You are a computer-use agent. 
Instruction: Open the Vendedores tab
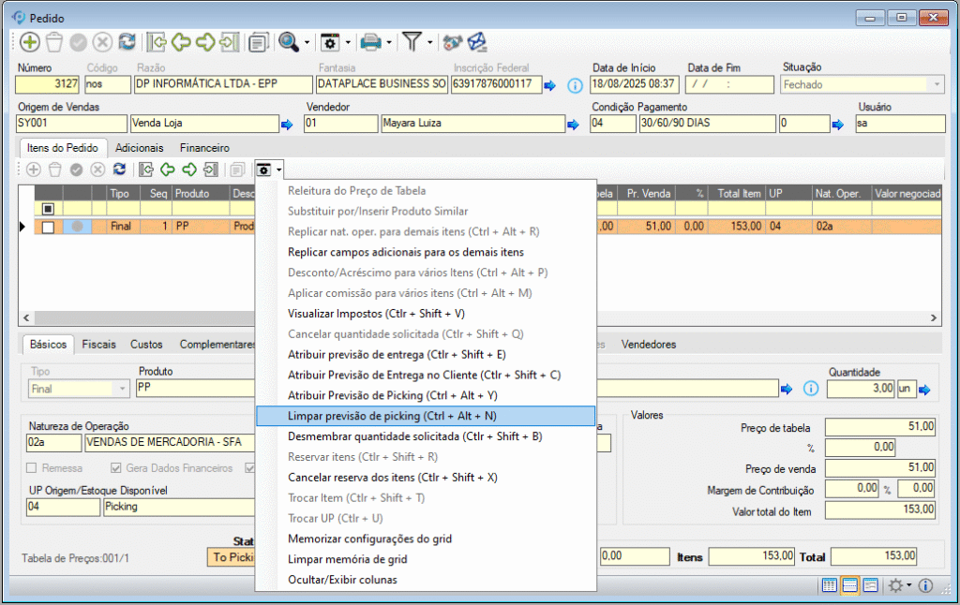[x=648, y=345]
